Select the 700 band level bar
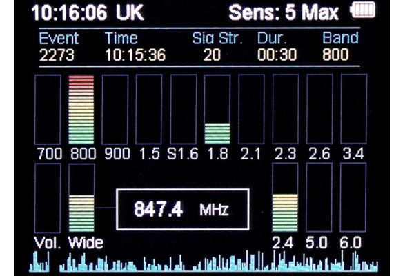The height and width of the screenshot is (276, 414). (x=48, y=109)
